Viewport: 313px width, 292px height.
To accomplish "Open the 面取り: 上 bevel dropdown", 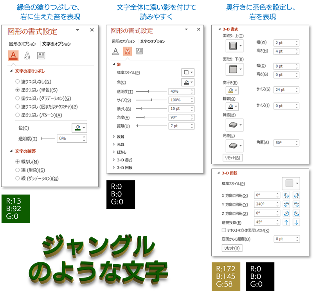I will click(x=234, y=46).
